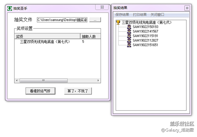
Task: Click the 打印结果 menu item
Action: coord(140,14)
